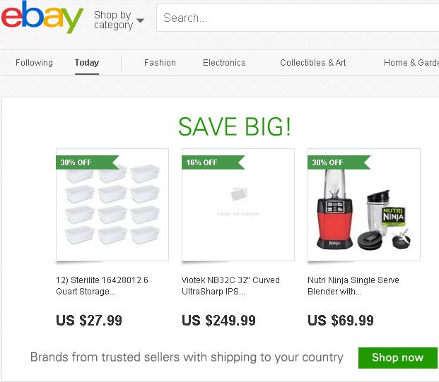Screen dimensions: 439x382
Task: Select the Today tab
Action: click(x=87, y=63)
